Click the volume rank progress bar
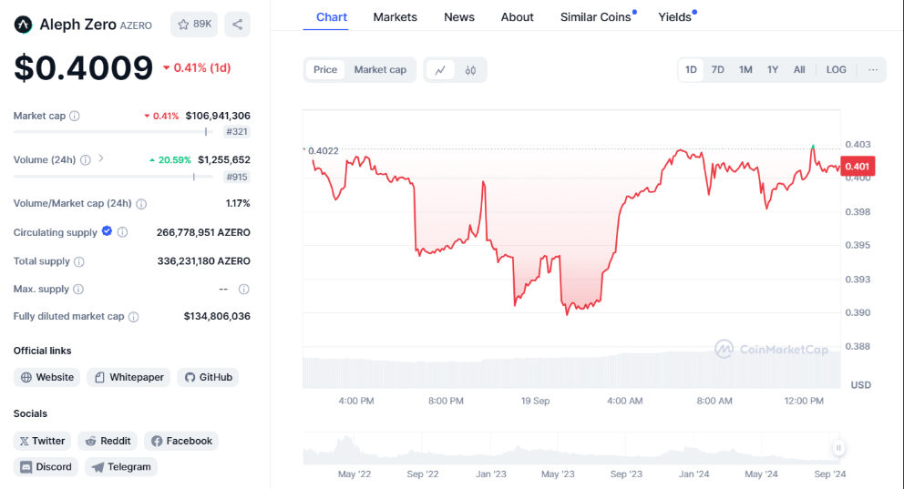904x489 pixels. tap(114, 177)
